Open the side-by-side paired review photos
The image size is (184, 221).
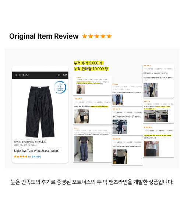pos(156,116)
